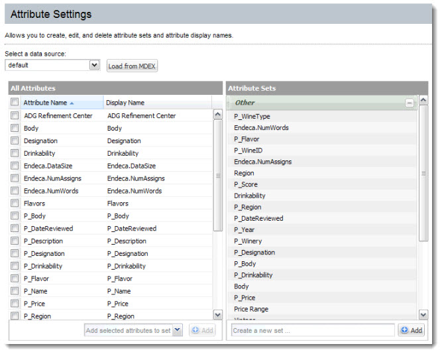Select Price Range in the Other set
The width and height of the screenshot is (442, 354).
coord(251,309)
